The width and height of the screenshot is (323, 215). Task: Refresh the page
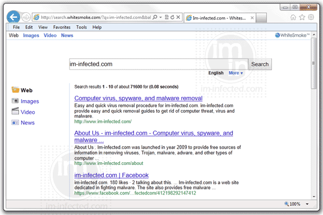(172, 17)
